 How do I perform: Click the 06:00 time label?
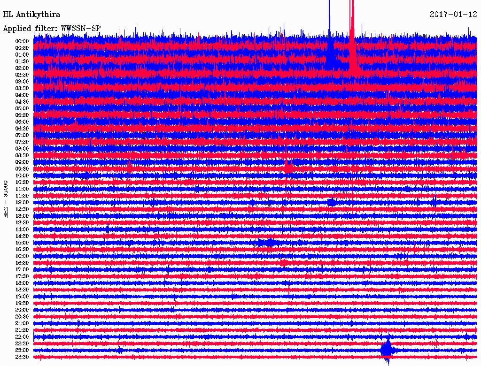point(22,122)
